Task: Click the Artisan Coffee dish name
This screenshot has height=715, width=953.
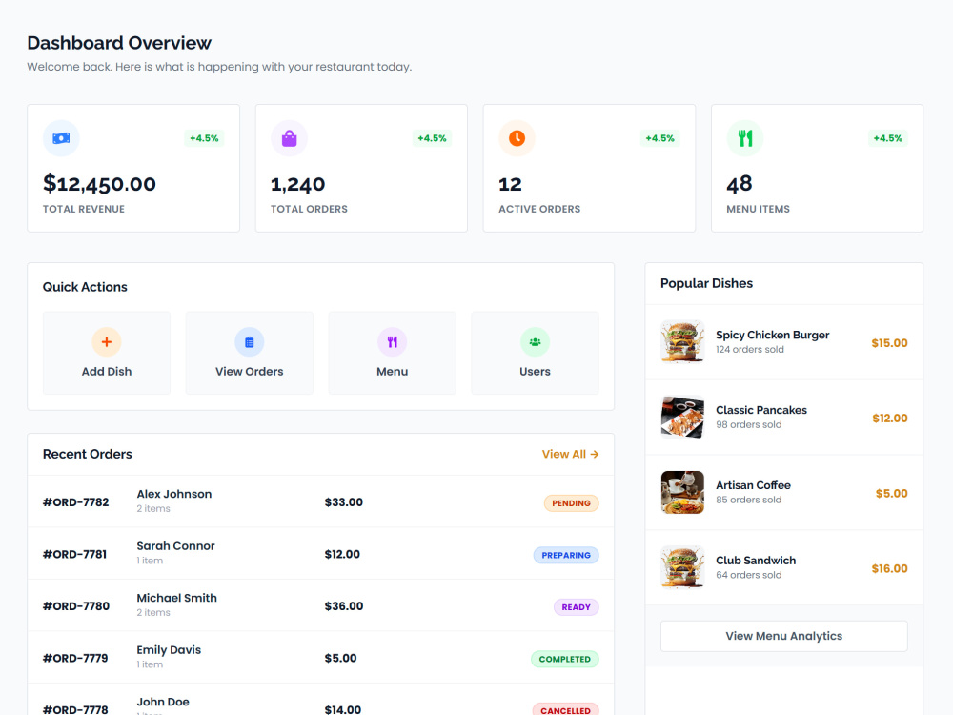Action: click(753, 485)
